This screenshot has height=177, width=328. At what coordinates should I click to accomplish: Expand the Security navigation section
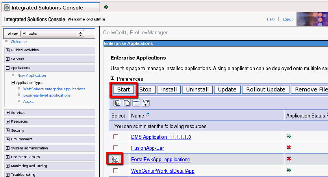pyautogui.click(x=8, y=130)
